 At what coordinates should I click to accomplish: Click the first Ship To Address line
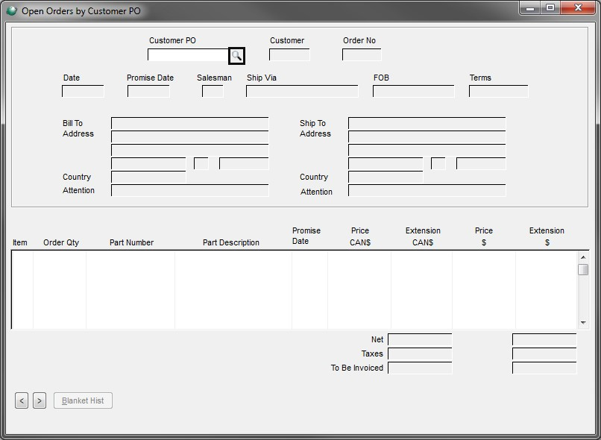pyautogui.click(x=427, y=124)
